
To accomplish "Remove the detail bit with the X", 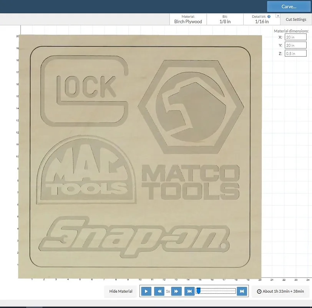I will [x=278, y=16].
